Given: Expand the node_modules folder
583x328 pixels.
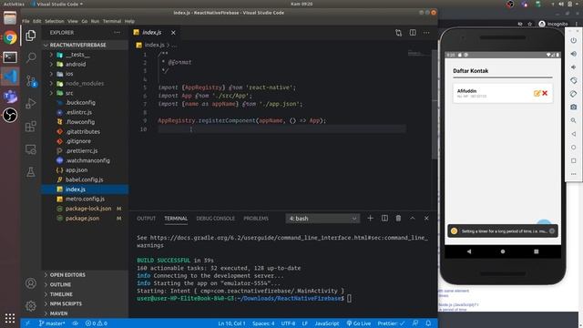Looking at the screenshot, I should (85, 84).
